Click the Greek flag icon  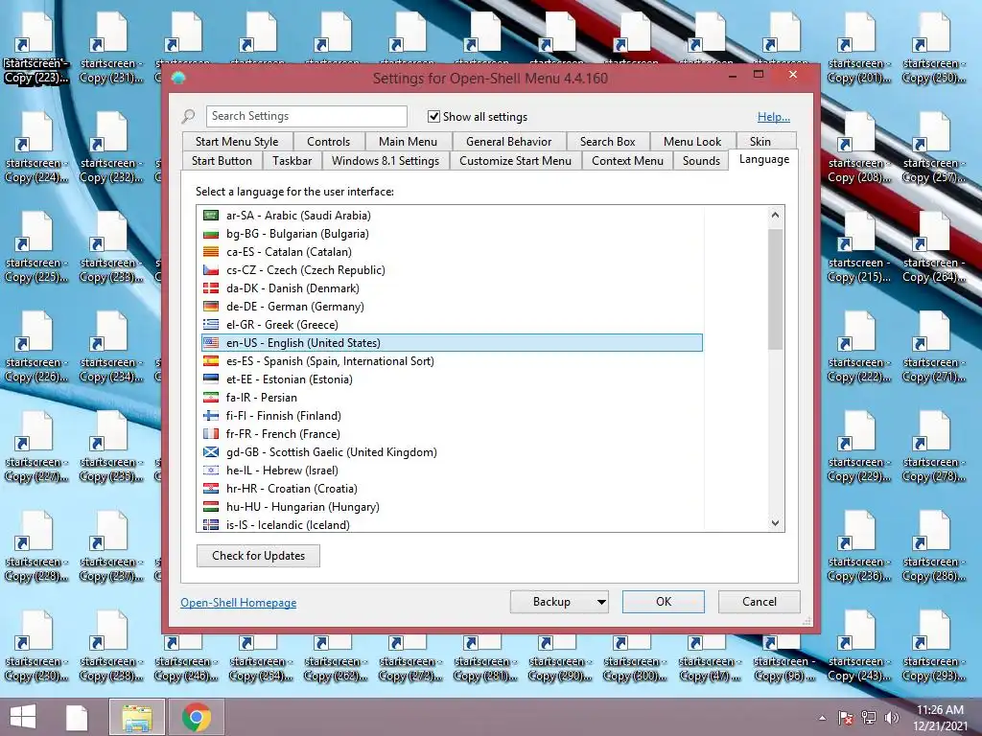(x=211, y=324)
